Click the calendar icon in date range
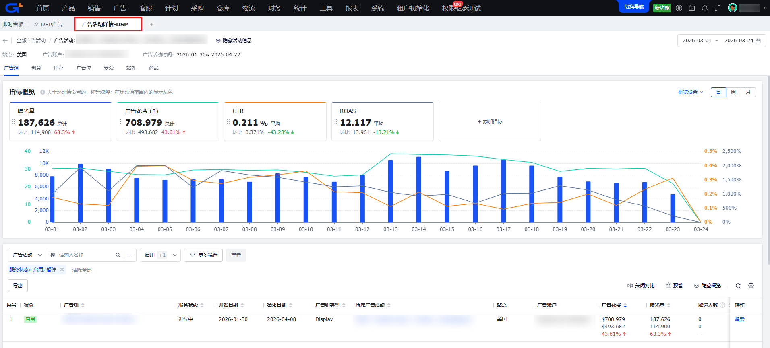This screenshot has height=348, width=770. tap(758, 41)
